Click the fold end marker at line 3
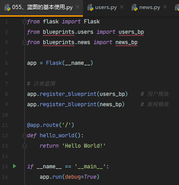Viewport: 179px width, 185px height. [x=24, y=43]
